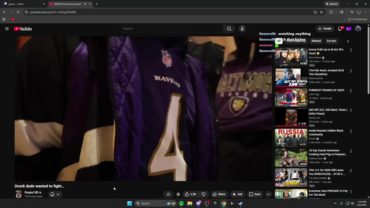Open the This 1v1 For $500 thumbnail
The width and height of the screenshot is (370, 208).
pyautogui.click(x=291, y=177)
